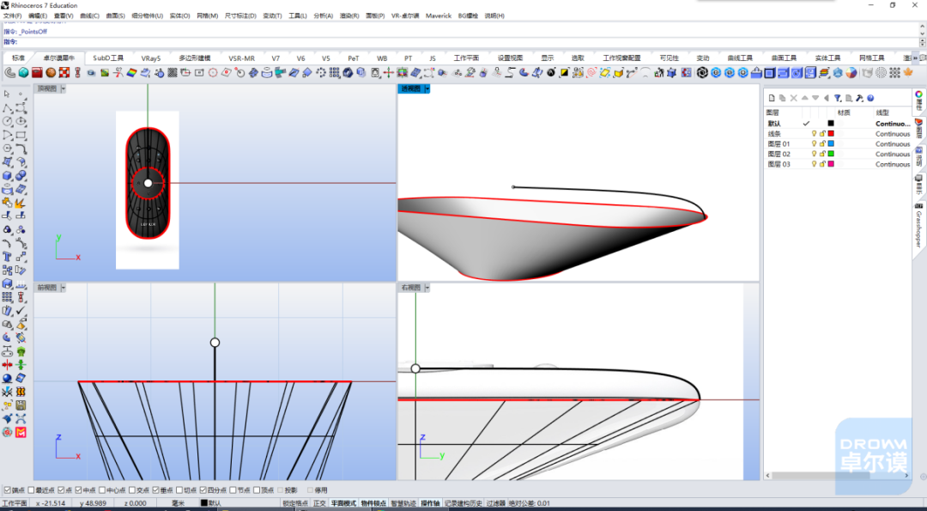This screenshot has width=927, height=511.
Task: Open the 毫米 units status bar pane
Action: click(178, 503)
